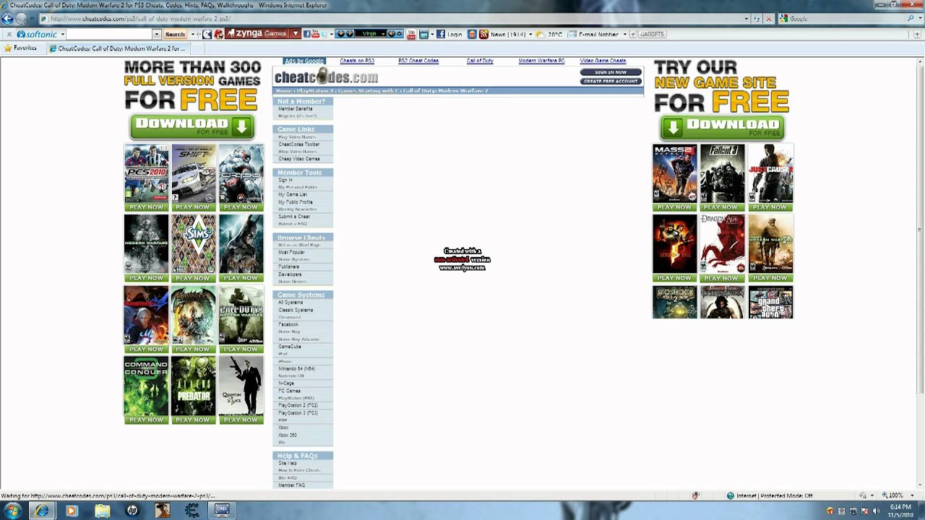Click CREATE FREE ACCOUNT button
This screenshot has width=925, height=520.
pyautogui.click(x=611, y=81)
